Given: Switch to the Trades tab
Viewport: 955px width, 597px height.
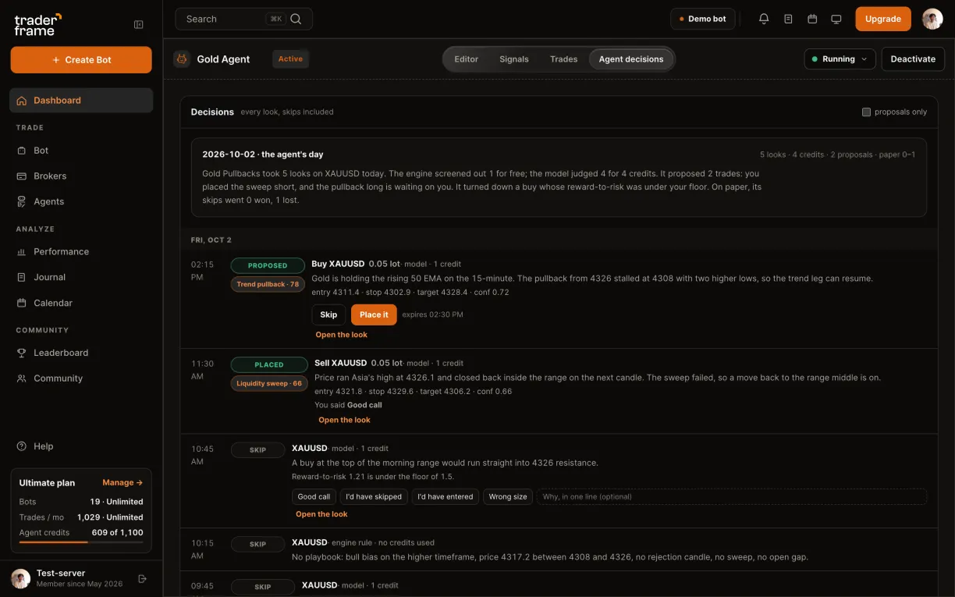Looking at the screenshot, I should [x=564, y=59].
